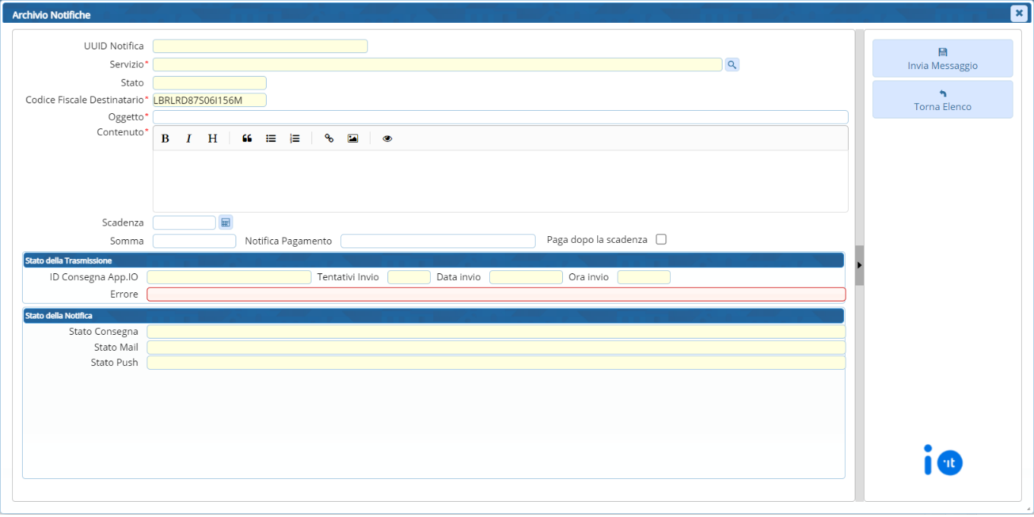This screenshot has width=1034, height=517.
Task: Insert a link in the content
Action: pos(329,138)
